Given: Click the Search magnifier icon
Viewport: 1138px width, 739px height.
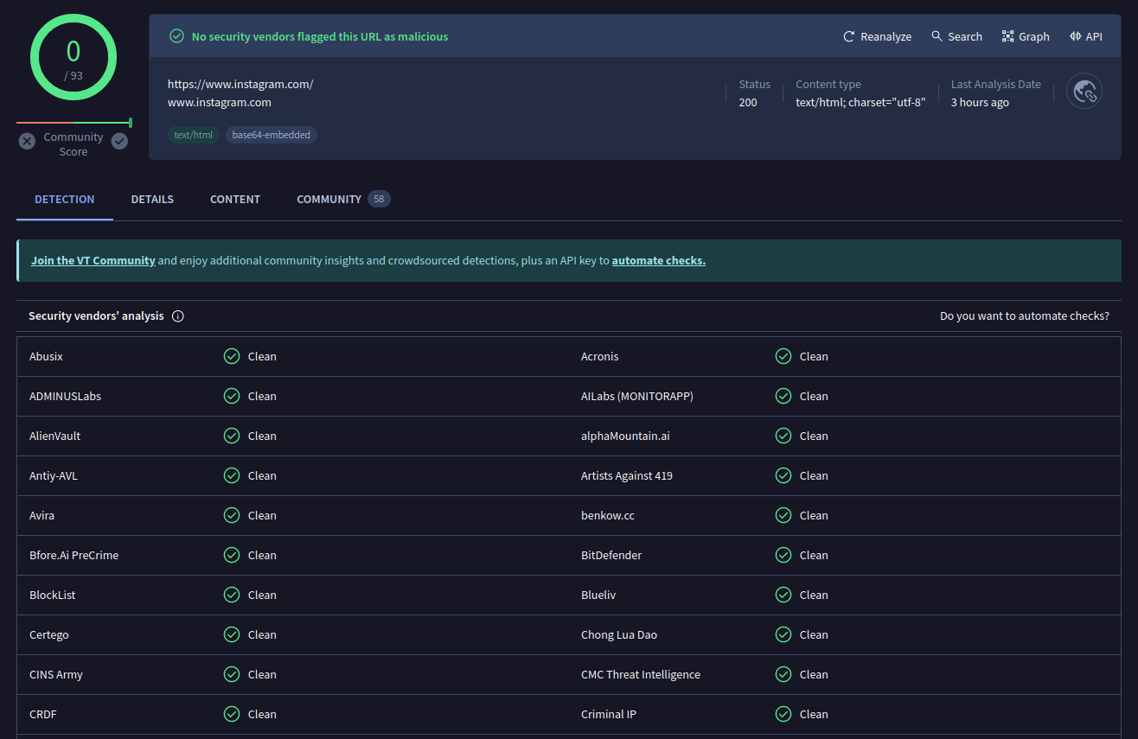Looking at the screenshot, I should point(937,36).
